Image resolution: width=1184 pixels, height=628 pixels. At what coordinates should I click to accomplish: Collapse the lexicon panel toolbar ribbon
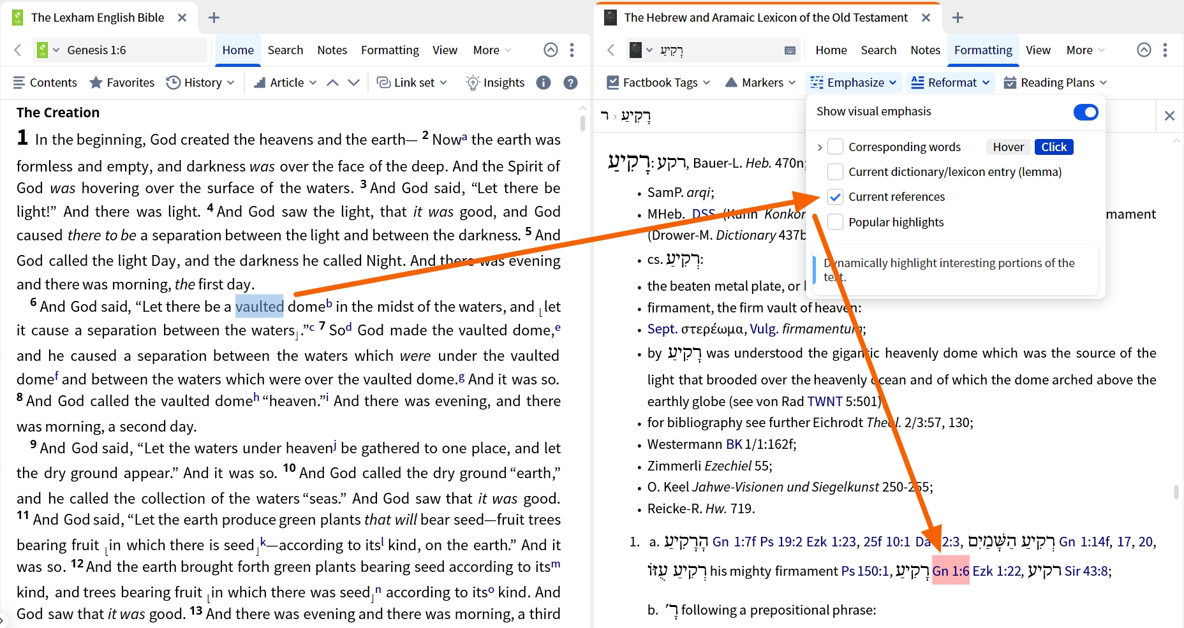pyautogui.click(x=1144, y=50)
